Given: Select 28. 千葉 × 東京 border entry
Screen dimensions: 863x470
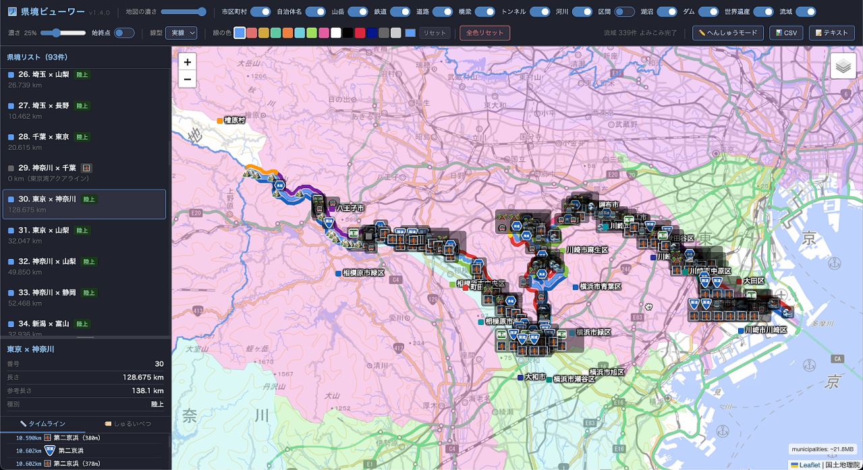Looking at the screenshot, I should click(x=84, y=142).
